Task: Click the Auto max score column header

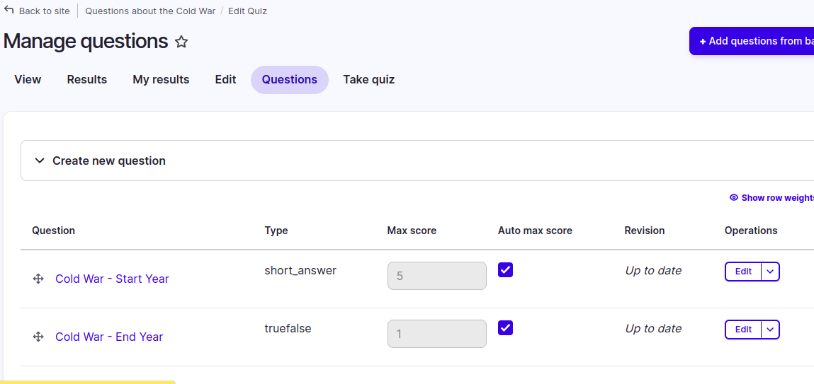Action: [535, 230]
